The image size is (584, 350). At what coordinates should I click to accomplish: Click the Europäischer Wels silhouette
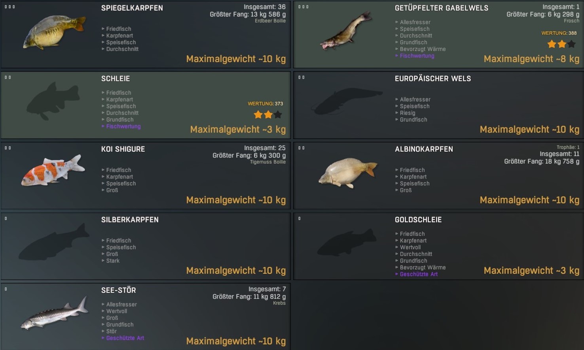[347, 101]
